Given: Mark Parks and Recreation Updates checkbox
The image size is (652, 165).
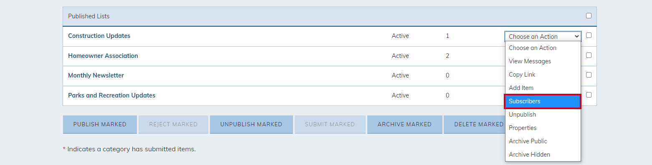Looking at the screenshot, I should point(589,95).
